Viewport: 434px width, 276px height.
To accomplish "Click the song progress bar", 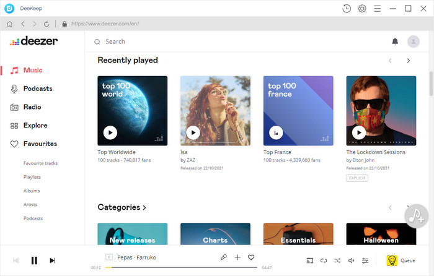I will point(182,268).
